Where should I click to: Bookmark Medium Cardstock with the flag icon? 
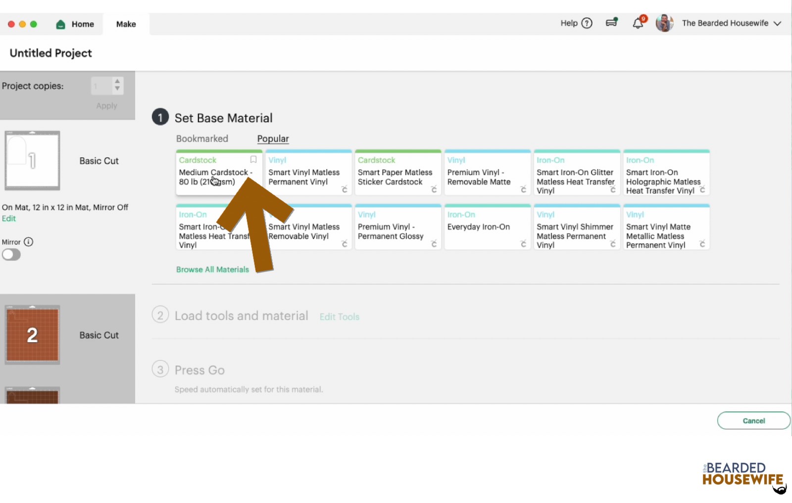coord(253,160)
